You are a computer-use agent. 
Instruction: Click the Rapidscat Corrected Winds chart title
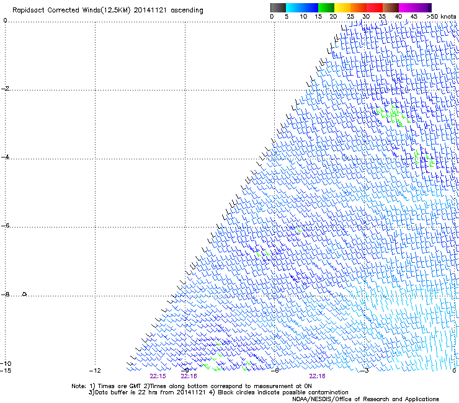pos(108,10)
